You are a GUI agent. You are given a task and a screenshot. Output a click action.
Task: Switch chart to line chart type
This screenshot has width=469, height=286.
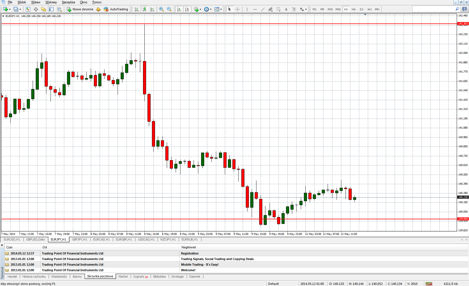click(x=152, y=9)
